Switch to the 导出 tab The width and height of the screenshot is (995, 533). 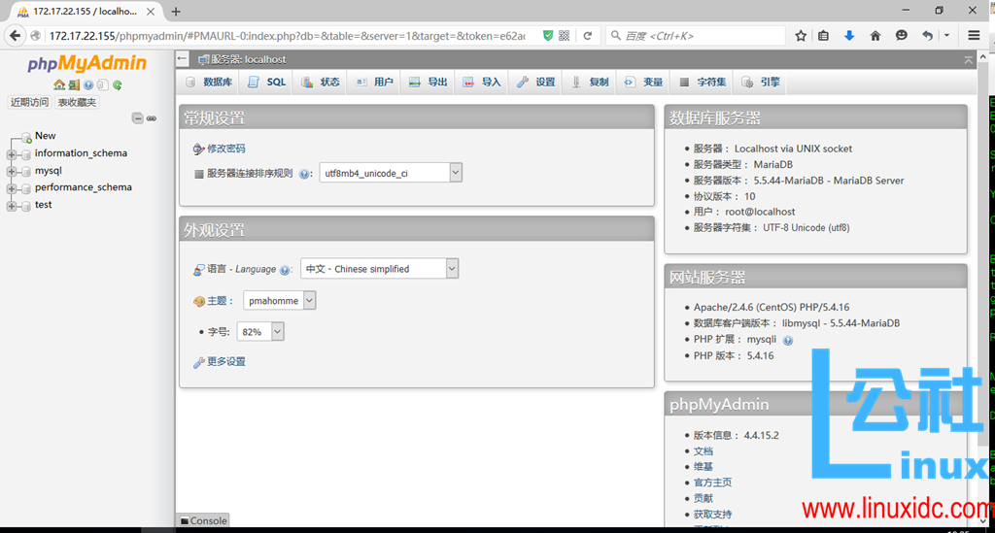pyautogui.click(x=429, y=82)
